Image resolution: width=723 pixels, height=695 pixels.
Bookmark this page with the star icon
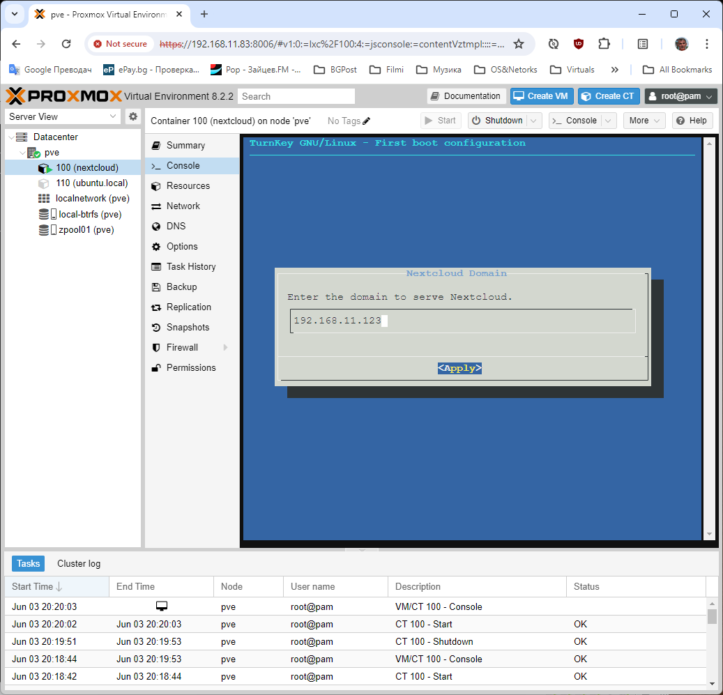pyautogui.click(x=519, y=44)
